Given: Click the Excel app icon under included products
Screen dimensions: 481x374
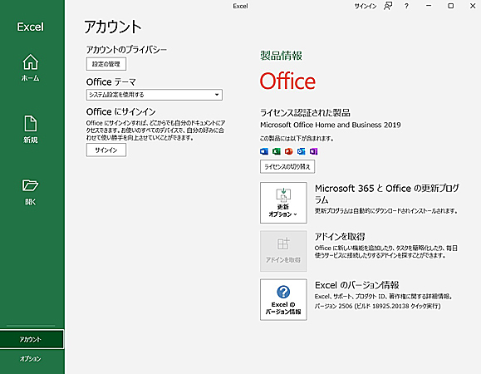Looking at the screenshot, I should click(277, 151).
